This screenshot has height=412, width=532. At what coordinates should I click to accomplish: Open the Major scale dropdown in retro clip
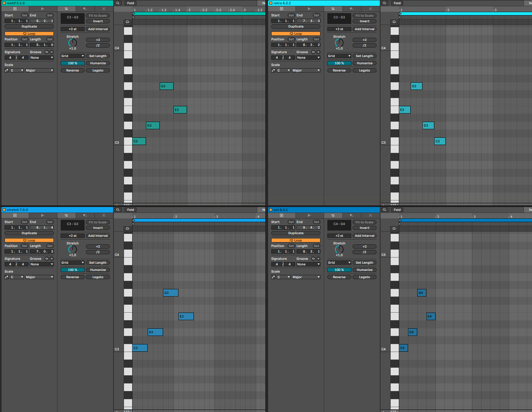point(306,71)
